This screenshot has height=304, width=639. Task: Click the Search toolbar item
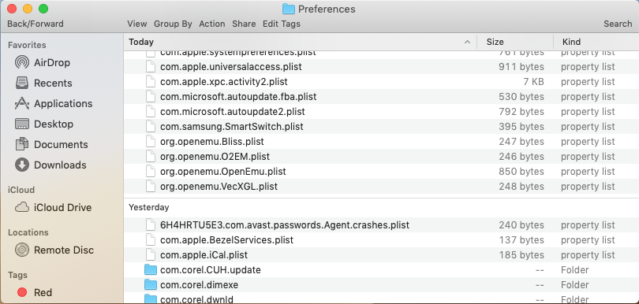(x=618, y=24)
